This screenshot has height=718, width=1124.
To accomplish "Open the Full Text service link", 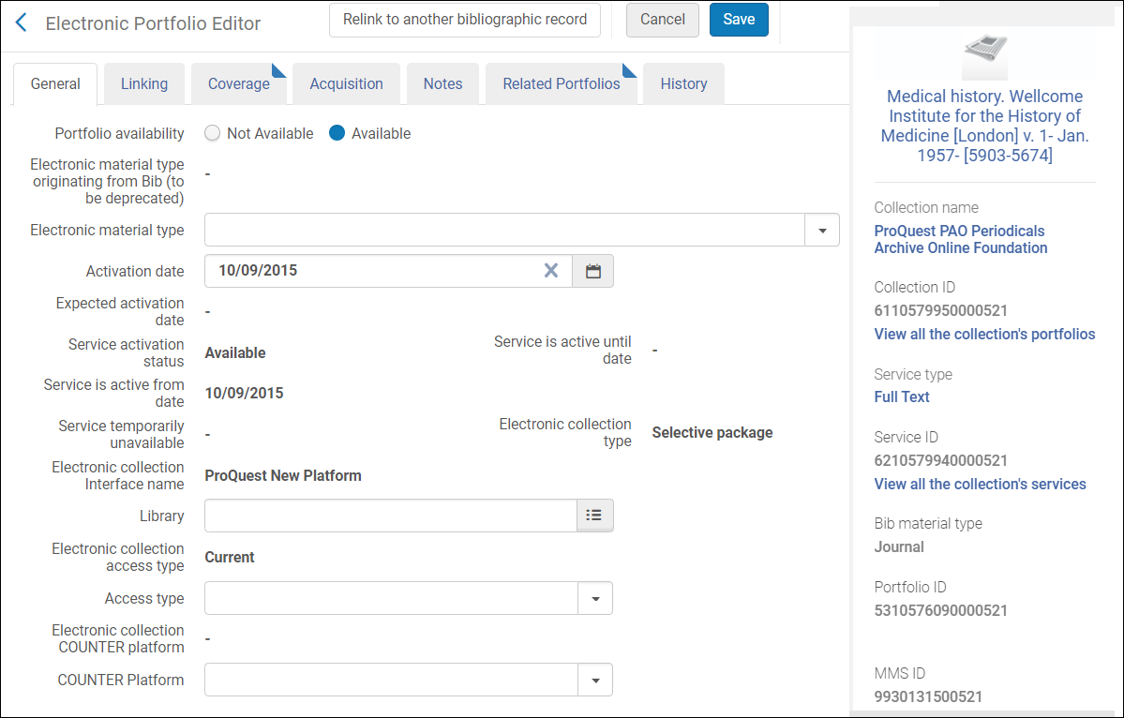I will pyautogui.click(x=901, y=397).
